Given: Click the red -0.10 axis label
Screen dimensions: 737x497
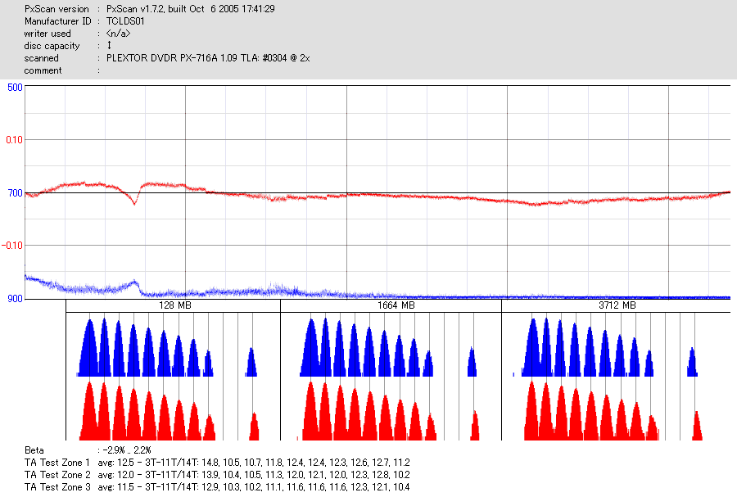Looking at the screenshot, I should click(x=12, y=246).
